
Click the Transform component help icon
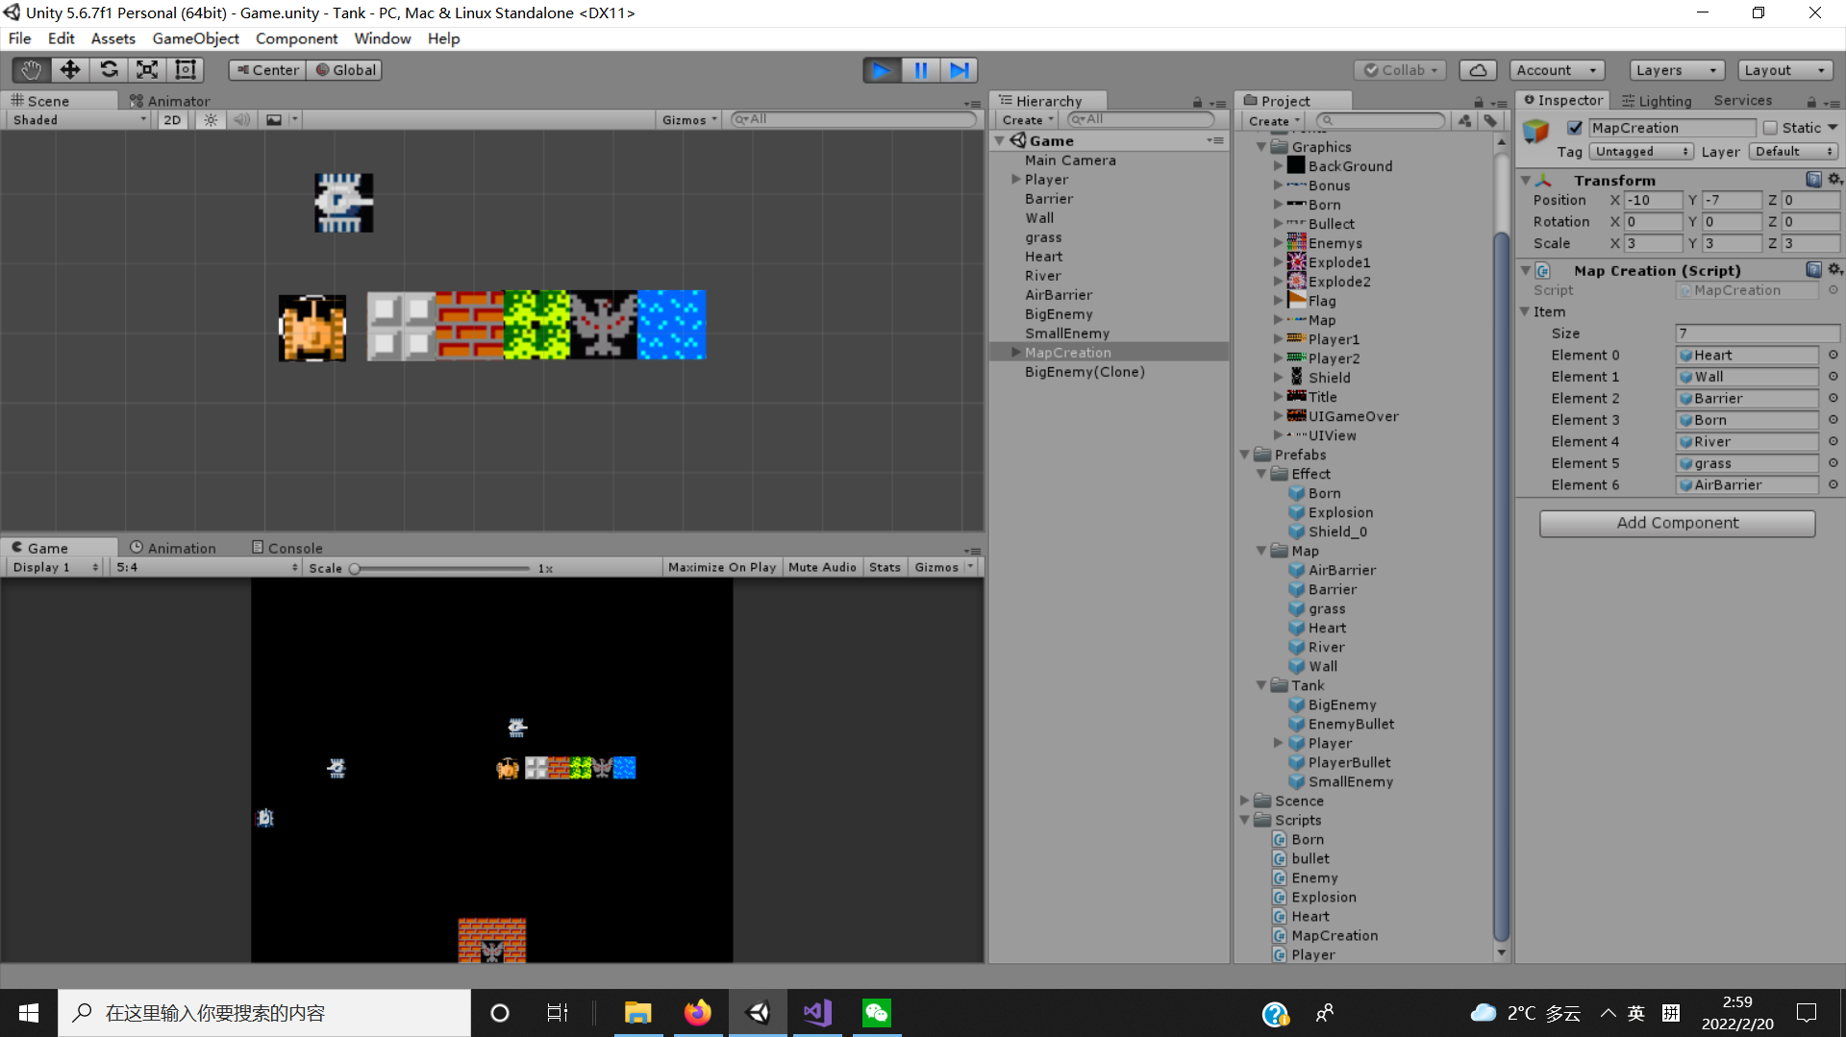pyautogui.click(x=1813, y=180)
